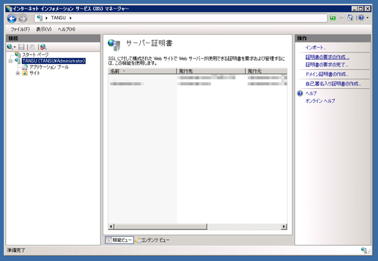
Task: Open the dropdown arrow beside the Help icon
Action: 368,18
